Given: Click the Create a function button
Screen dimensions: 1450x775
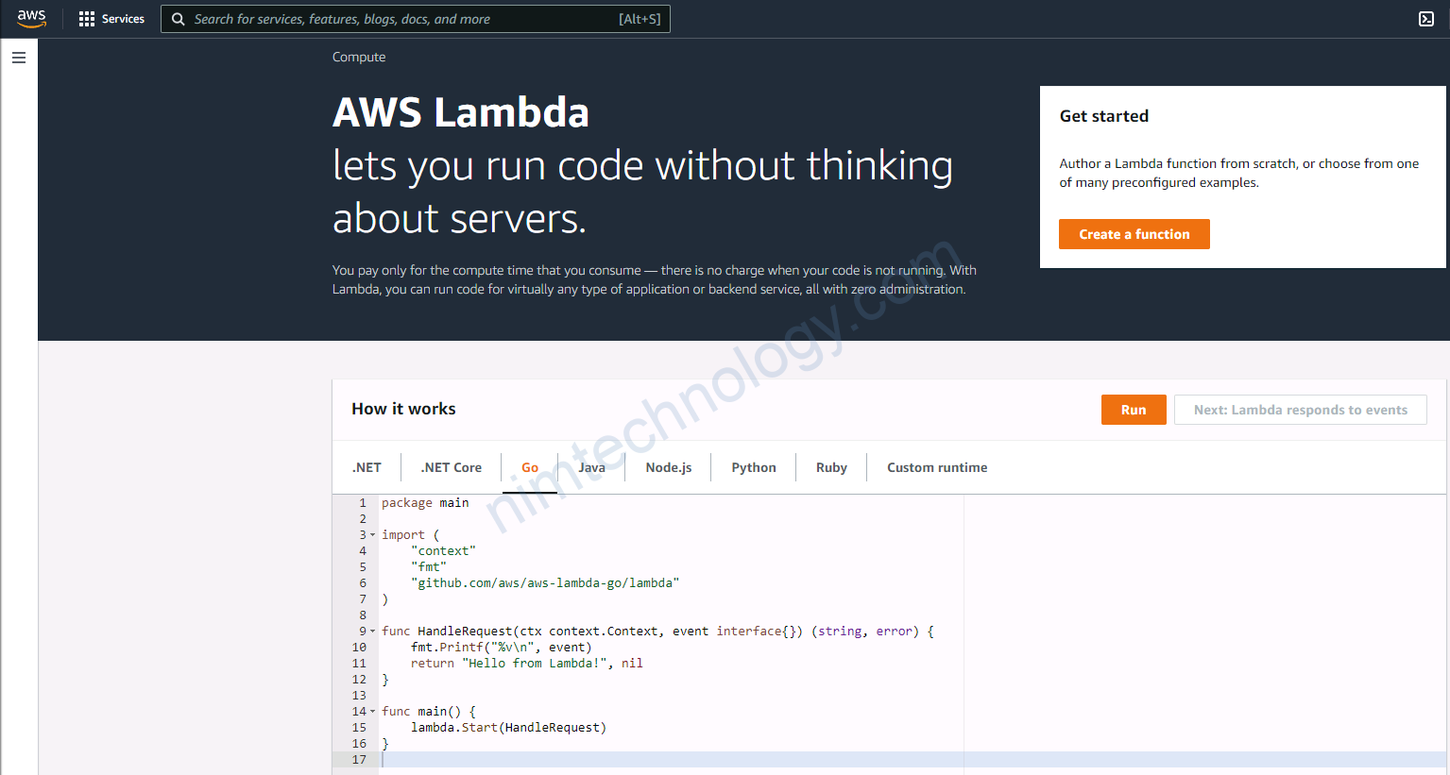Looking at the screenshot, I should 1134,234.
